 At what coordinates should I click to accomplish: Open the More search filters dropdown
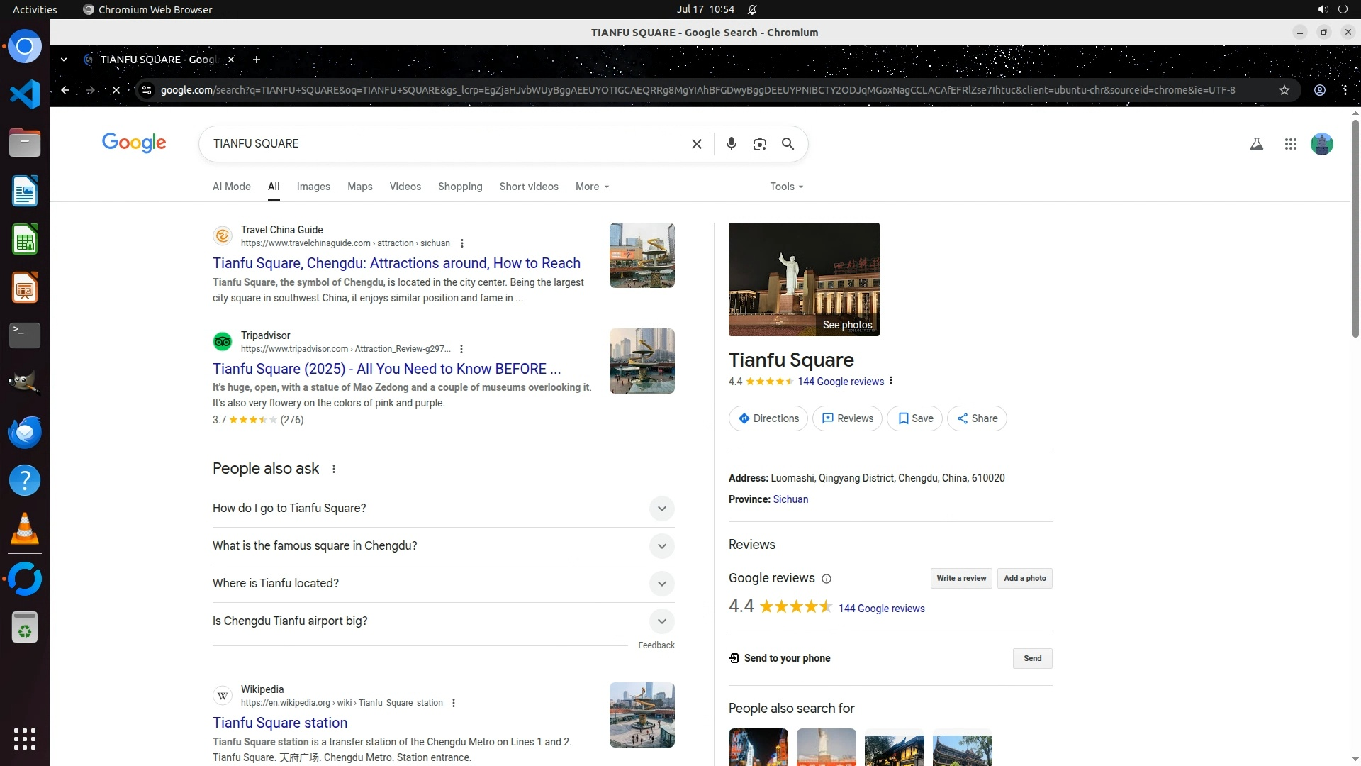pos(592,187)
